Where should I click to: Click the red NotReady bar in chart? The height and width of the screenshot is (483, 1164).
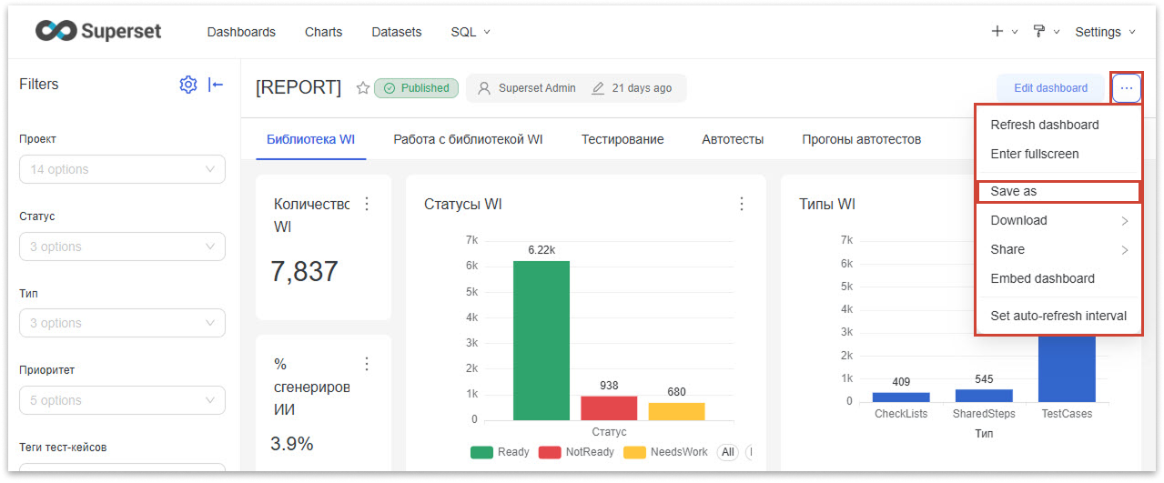click(x=609, y=408)
